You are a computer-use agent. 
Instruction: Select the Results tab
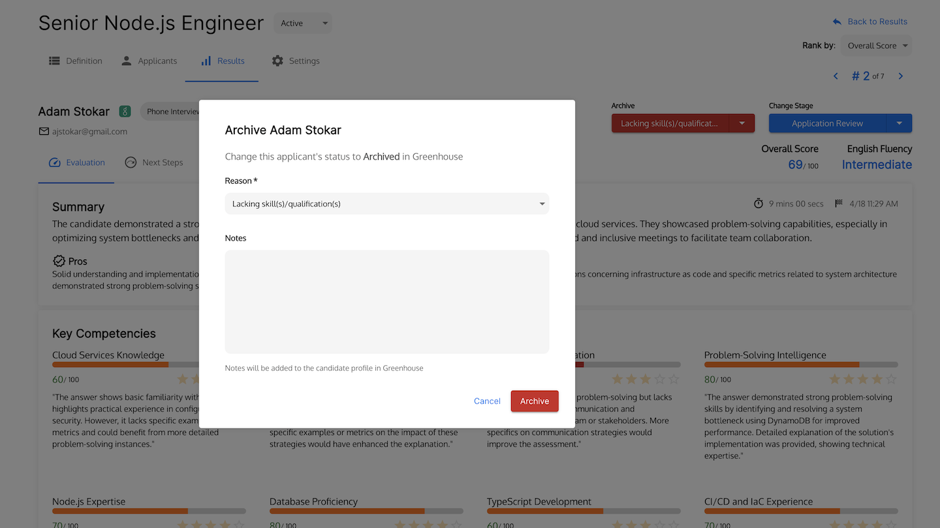point(223,61)
